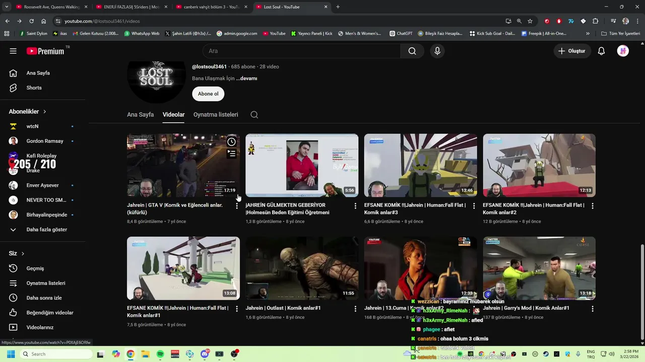The image size is (645, 362).
Task: Open the Siz section
Action: 17,253
